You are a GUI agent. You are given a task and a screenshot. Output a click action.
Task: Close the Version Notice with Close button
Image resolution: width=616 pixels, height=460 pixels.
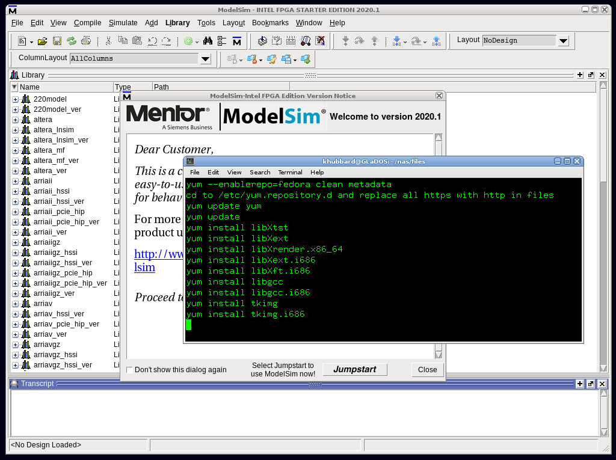click(x=428, y=370)
